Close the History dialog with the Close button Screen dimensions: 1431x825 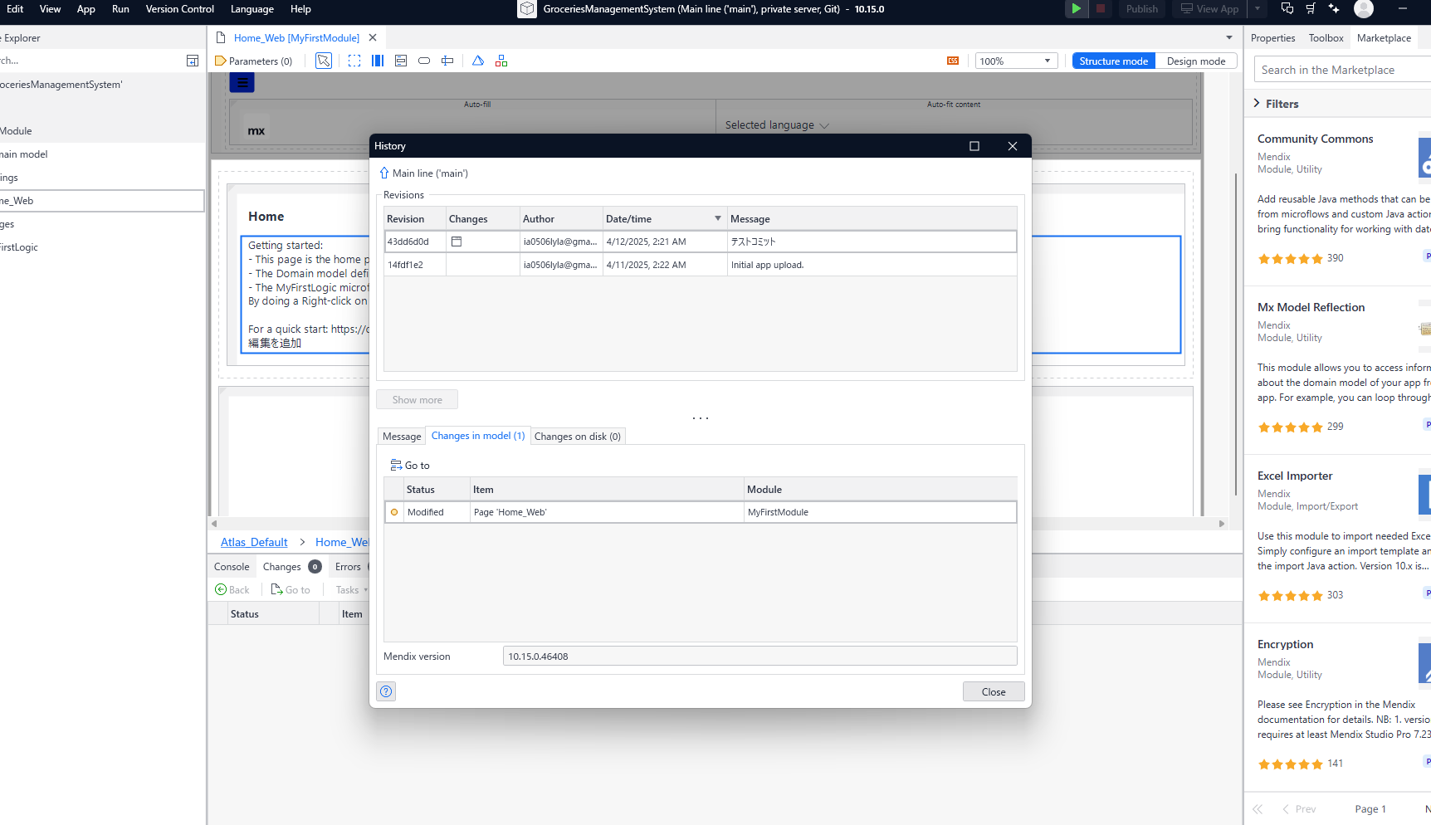pos(993,691)
